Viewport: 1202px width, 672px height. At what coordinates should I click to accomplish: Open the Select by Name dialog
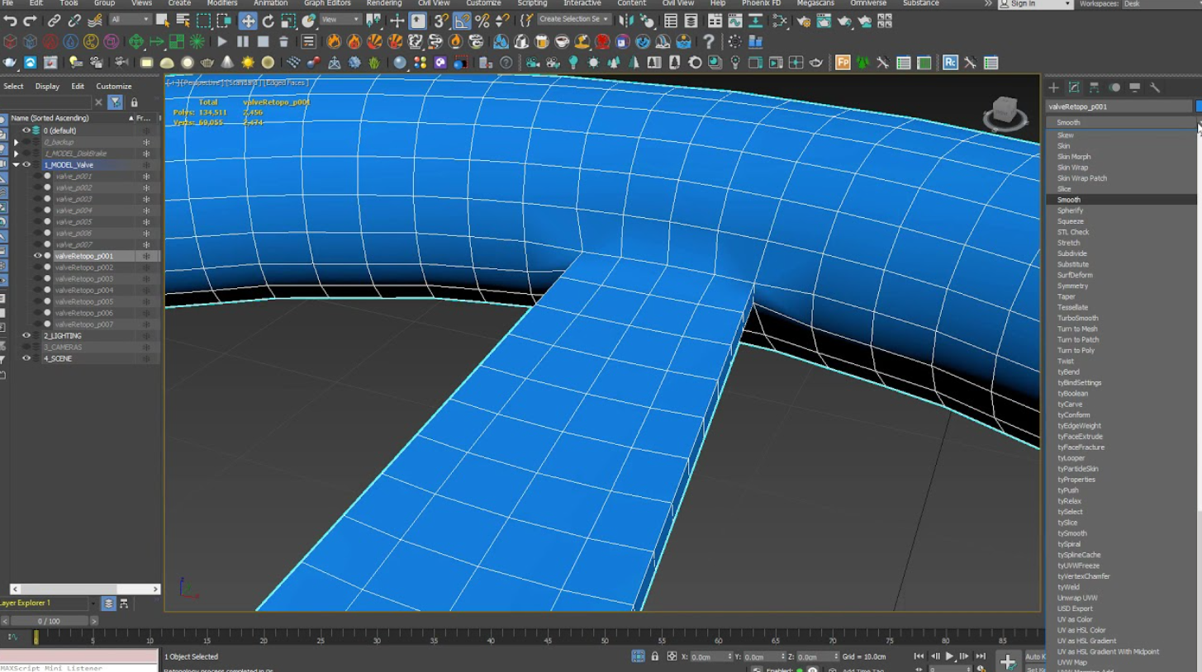[183, 21]
